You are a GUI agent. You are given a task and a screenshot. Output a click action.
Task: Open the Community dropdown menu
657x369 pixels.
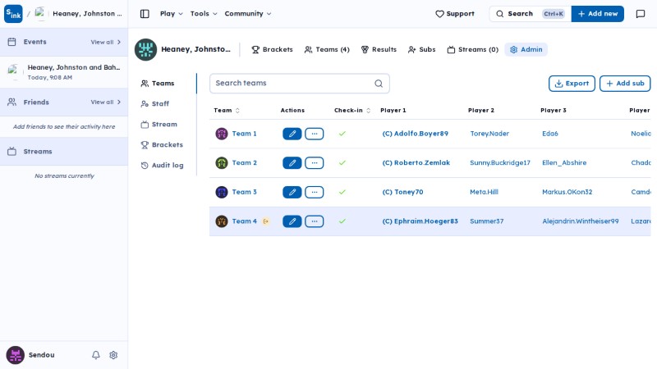(248, 14)
